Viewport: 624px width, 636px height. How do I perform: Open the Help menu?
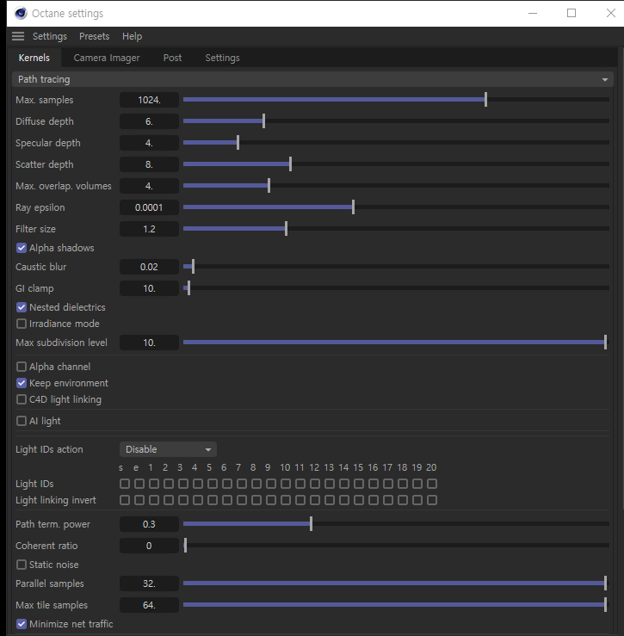[132, 36]
